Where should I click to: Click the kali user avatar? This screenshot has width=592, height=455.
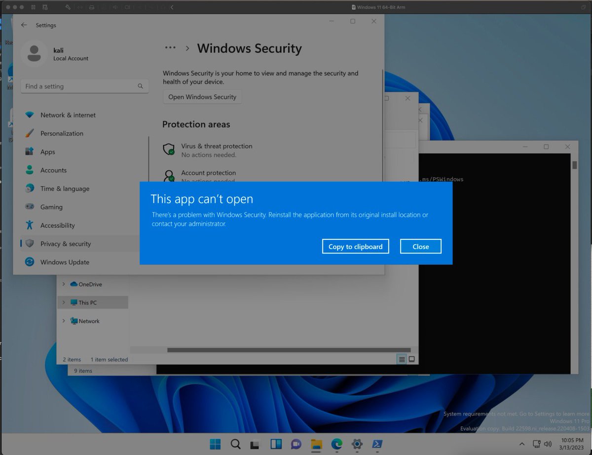point(34,54)
